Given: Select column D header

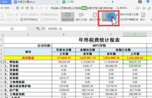Looking at the screenshot, I should tap(111, 35).
